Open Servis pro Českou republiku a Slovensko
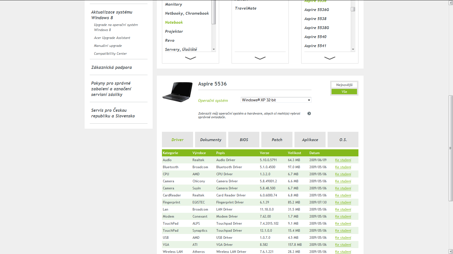This screenshot has height=254, width=453. click(x=113, y=113)
